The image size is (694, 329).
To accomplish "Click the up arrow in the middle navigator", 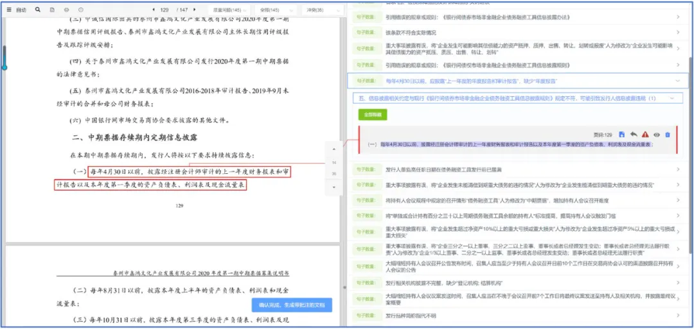I will click(334, 149).
